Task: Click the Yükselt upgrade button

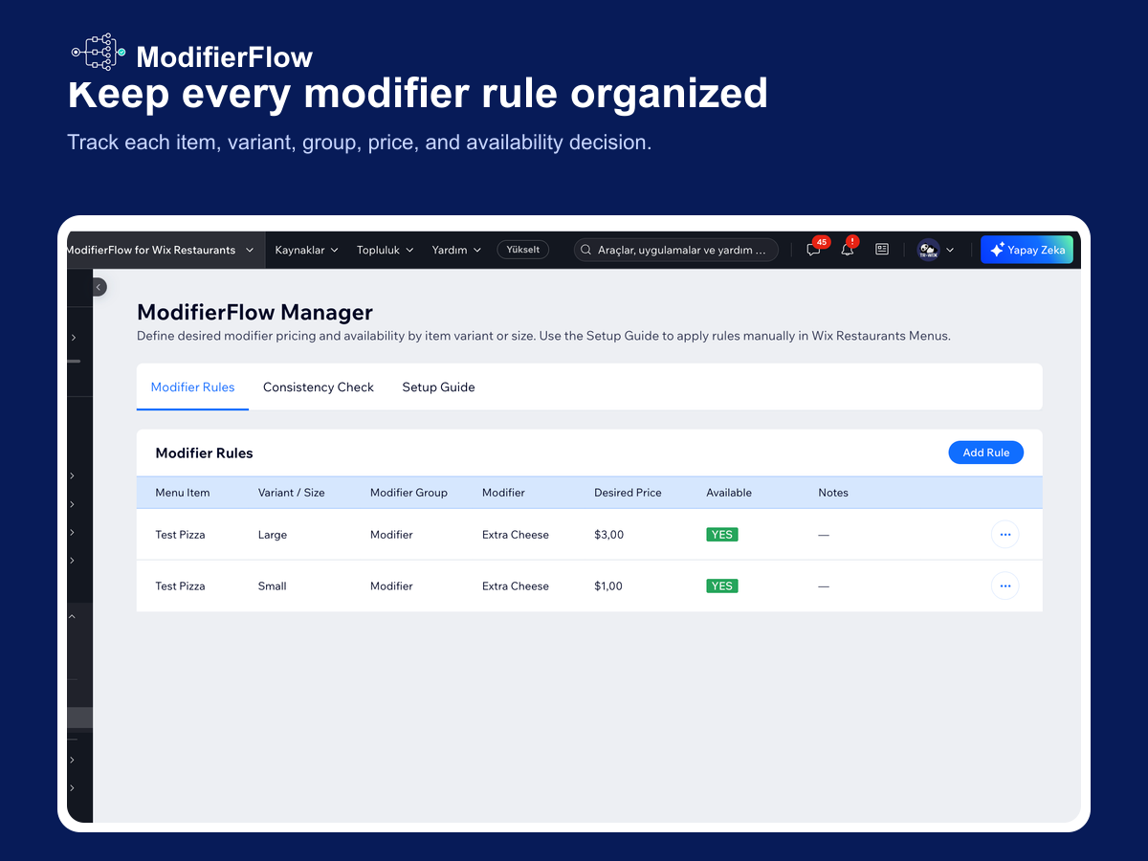Action: click(523, 250)
